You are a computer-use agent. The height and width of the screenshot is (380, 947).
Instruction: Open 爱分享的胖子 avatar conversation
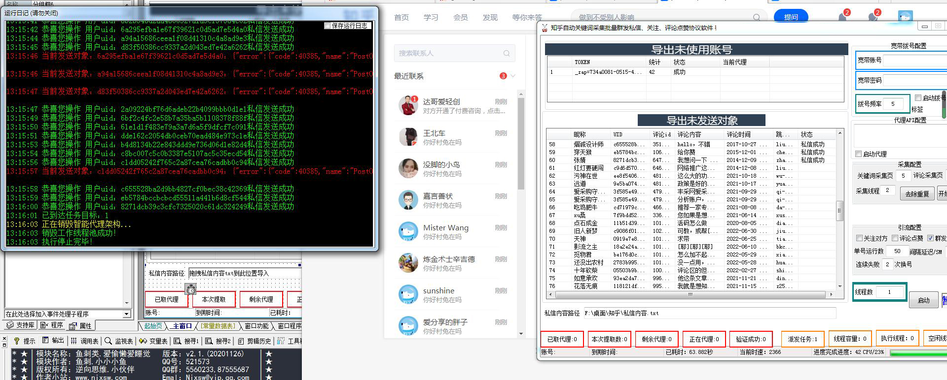click(x=408, y=326)
